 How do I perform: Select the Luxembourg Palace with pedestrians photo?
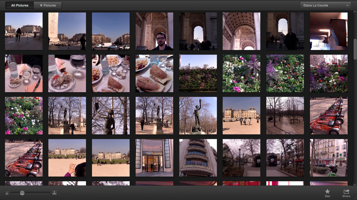(x=241, y=116)
